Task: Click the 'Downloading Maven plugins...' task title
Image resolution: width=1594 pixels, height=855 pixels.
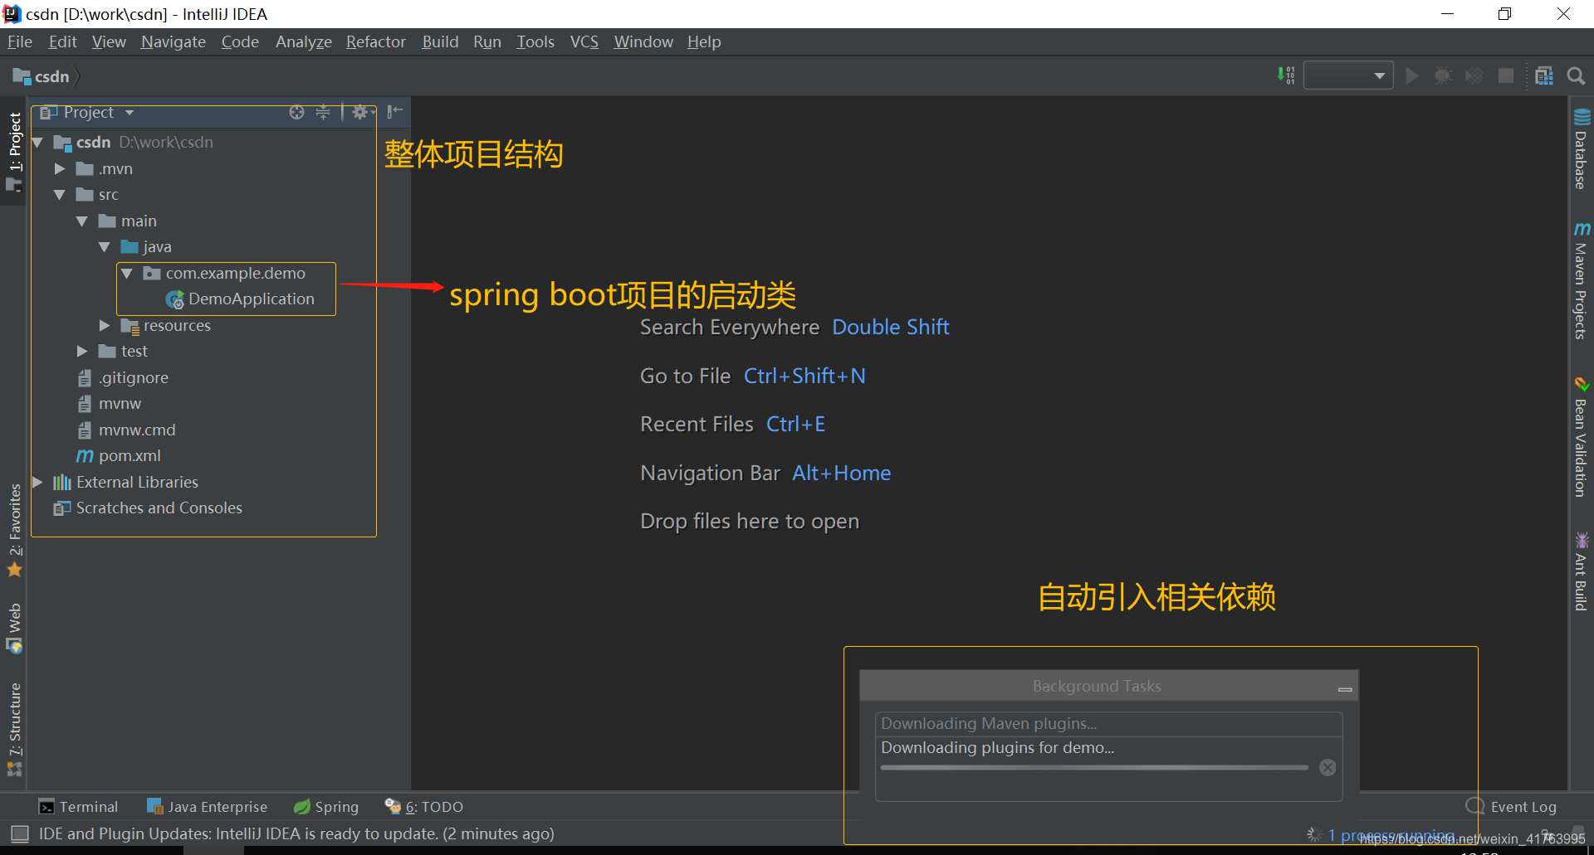Action: pos(989,724)
